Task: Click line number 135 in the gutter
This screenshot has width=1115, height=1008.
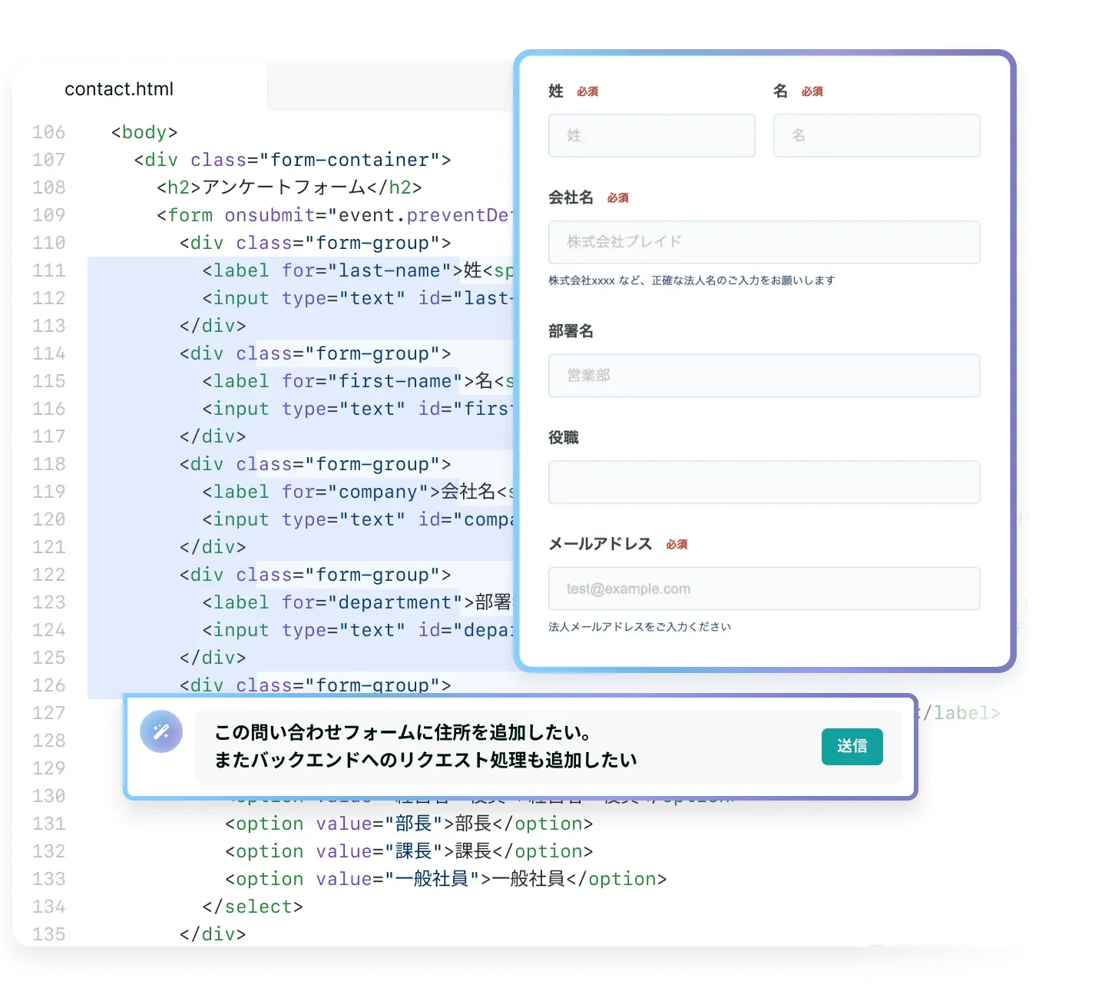Action: tap(49, 934)
